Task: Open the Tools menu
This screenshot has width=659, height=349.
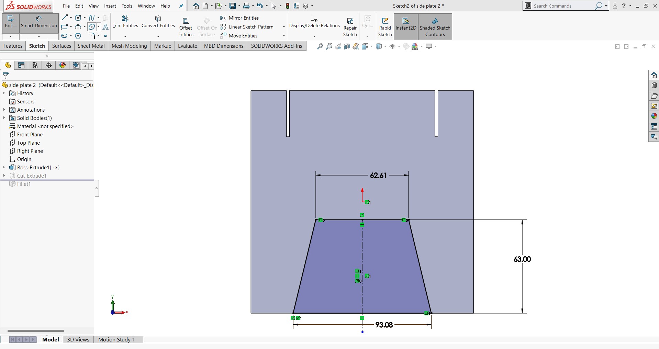Action: tap(127, 6)
